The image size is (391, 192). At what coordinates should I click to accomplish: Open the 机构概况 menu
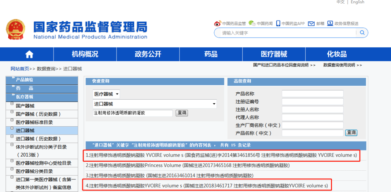pos(85,54)
